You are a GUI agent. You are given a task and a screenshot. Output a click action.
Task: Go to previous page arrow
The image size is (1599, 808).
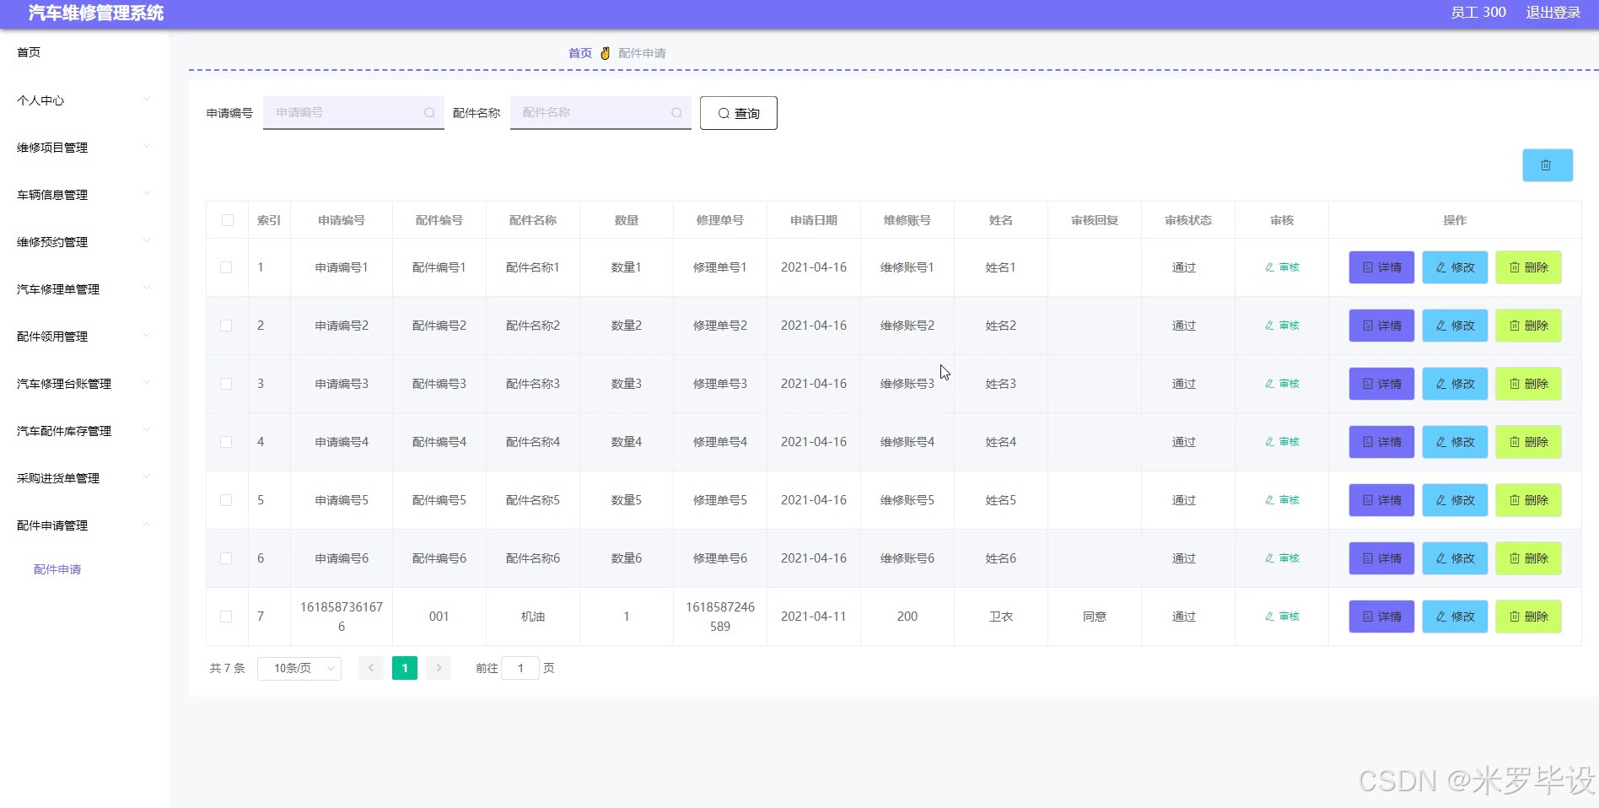coord(371,668)
